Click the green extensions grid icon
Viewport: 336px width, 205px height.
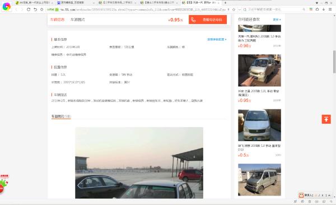tap(311, 9)
